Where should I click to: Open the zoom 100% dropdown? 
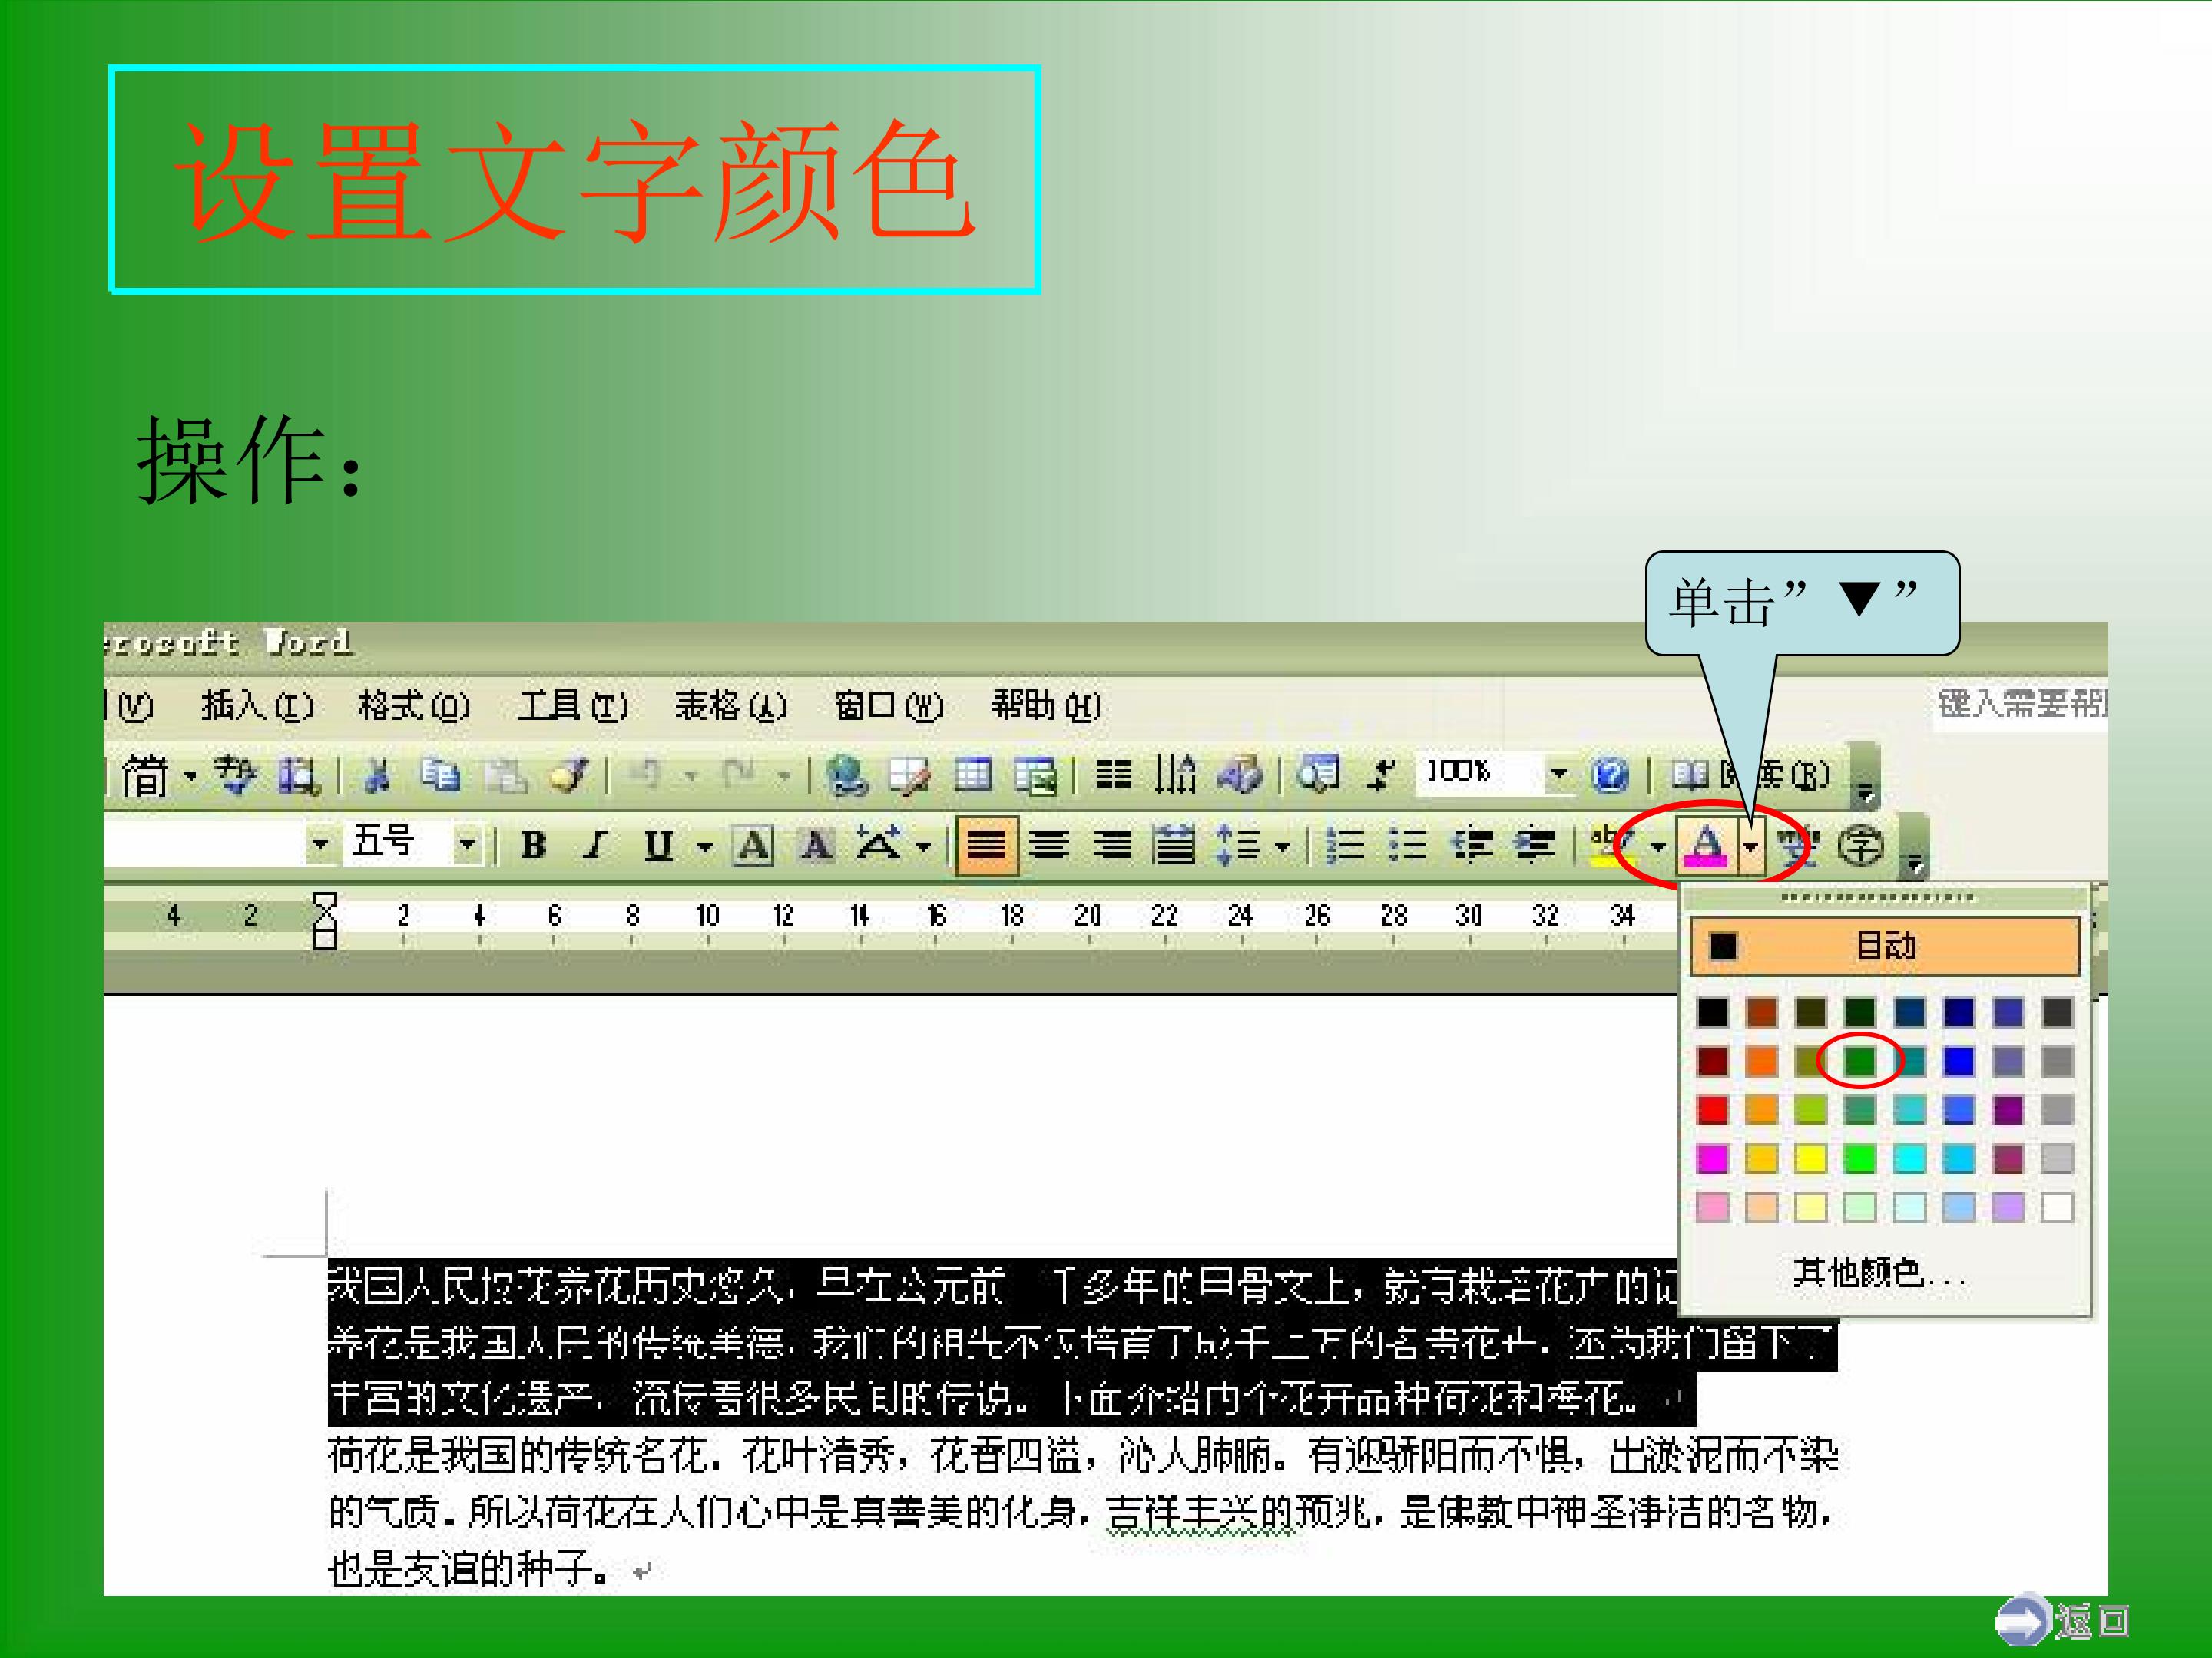(x=1558, y=774)
